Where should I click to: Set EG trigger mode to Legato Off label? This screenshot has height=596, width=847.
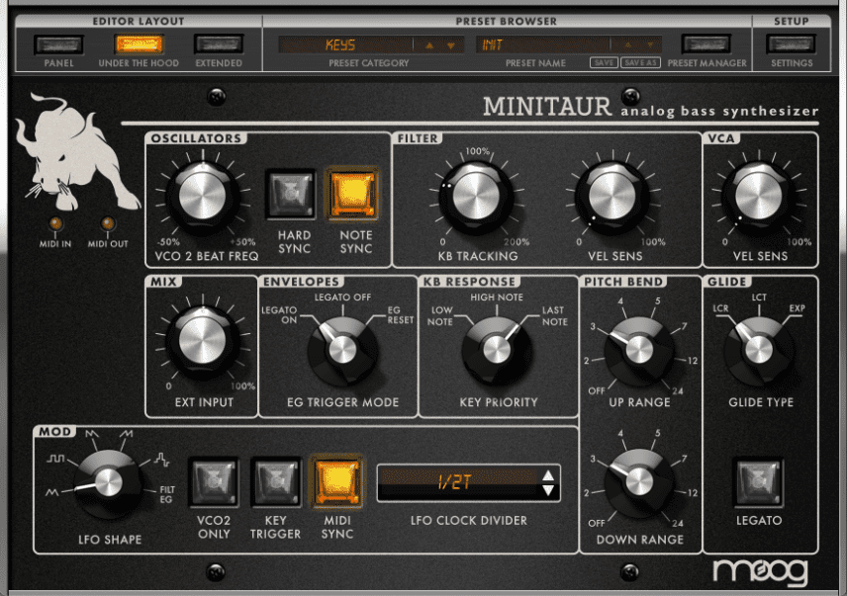(342, 298)
